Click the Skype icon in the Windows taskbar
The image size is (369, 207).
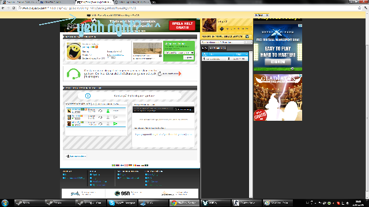112,203
